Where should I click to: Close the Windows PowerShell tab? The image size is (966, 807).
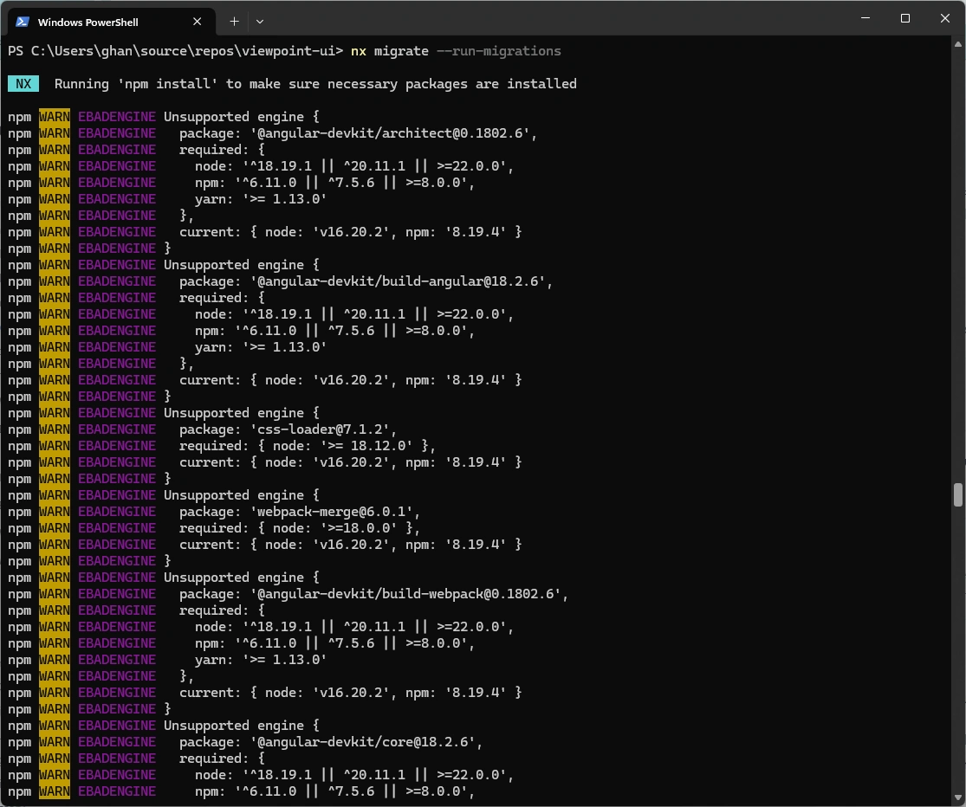[198, 22]
